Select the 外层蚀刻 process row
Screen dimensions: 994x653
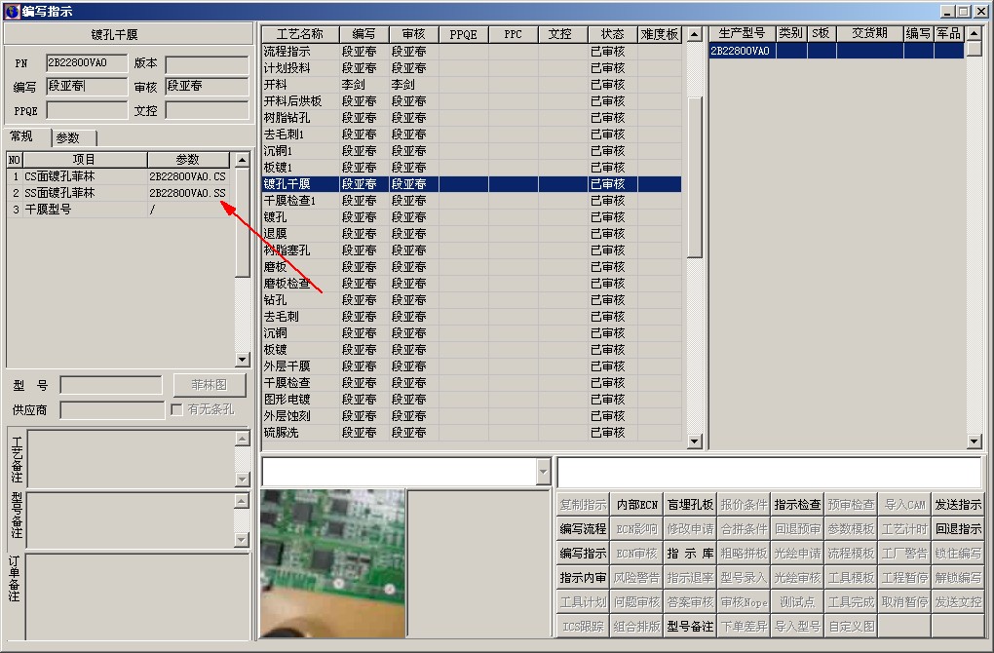point(472,416)
